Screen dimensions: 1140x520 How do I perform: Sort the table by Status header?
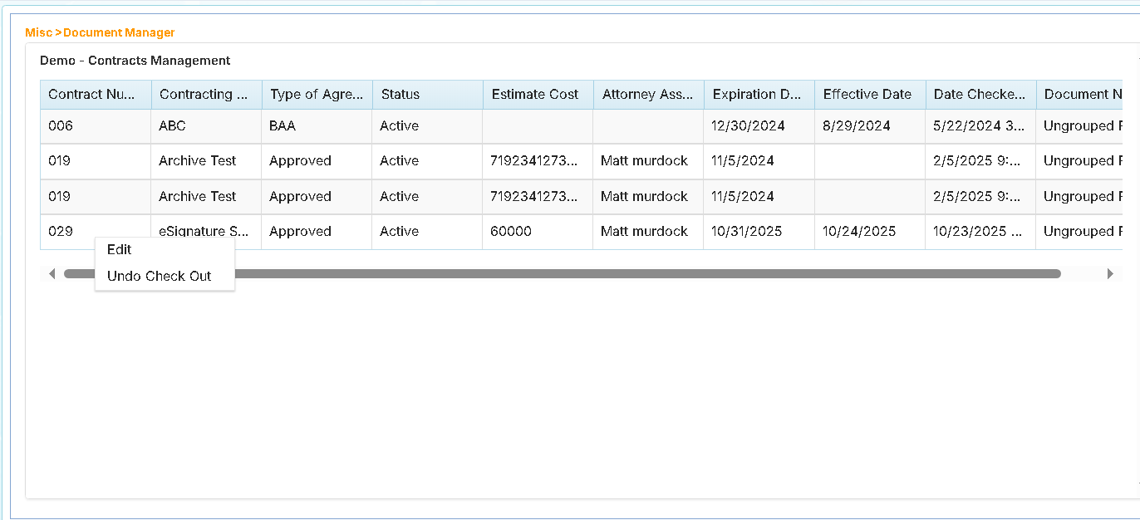pos(427,94)
